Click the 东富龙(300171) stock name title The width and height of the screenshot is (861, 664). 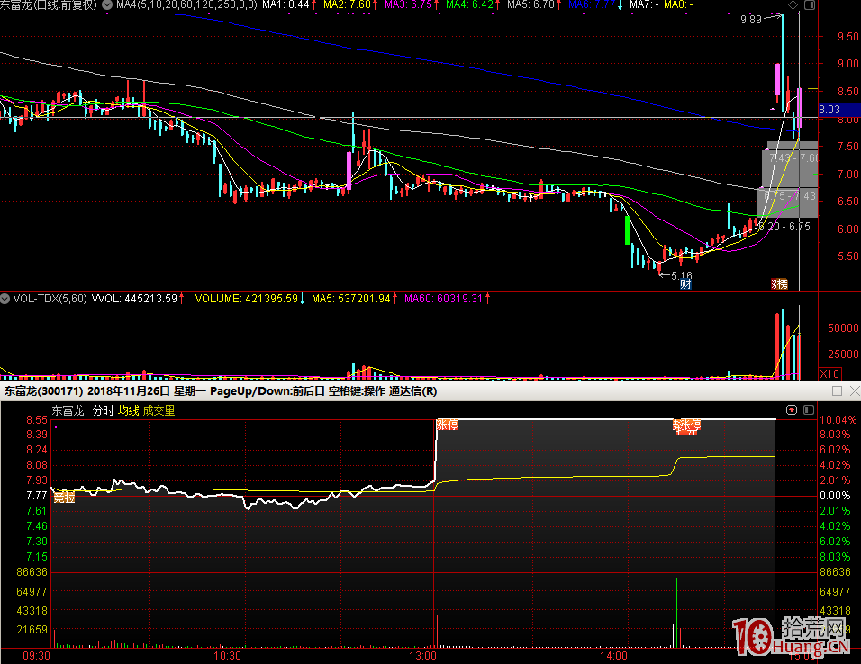click(x=42, y=391)
